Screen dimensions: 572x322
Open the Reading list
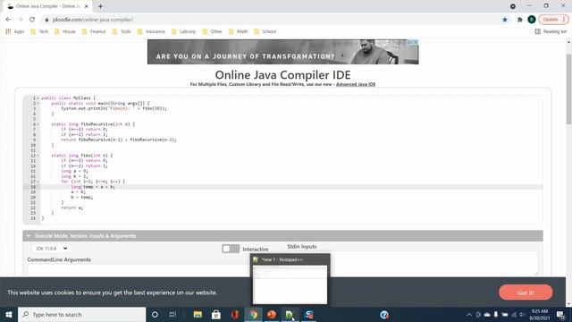click(x=551, y=31)
